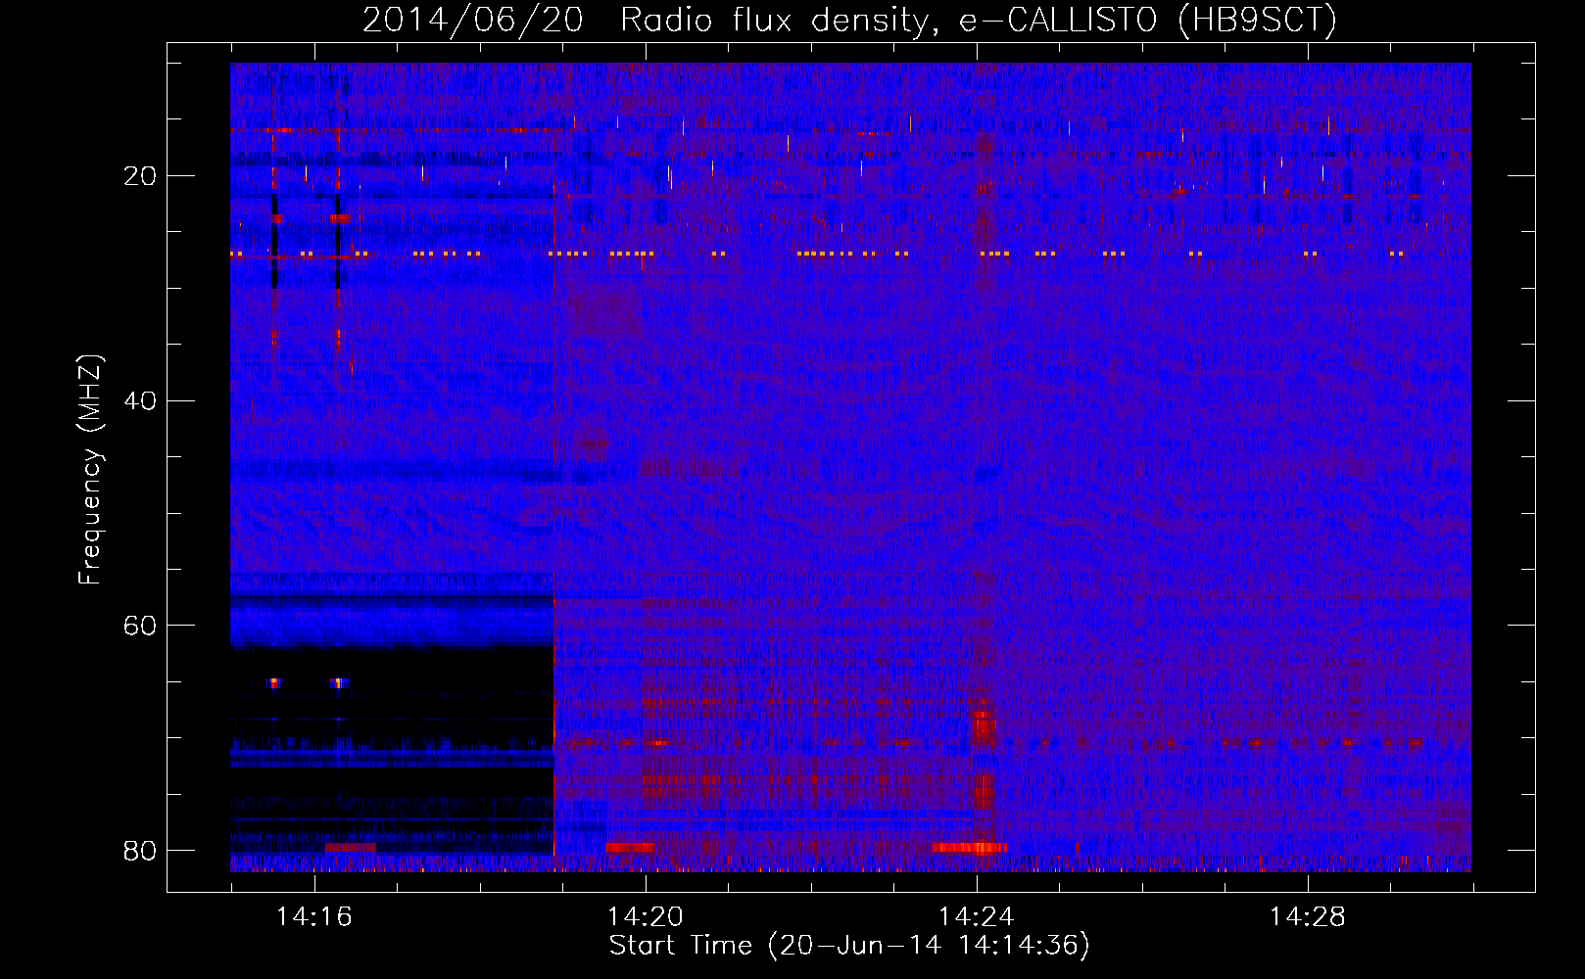
Task: Click the red burst near 14:20 at 80 MHz
Action: (630, 847)
